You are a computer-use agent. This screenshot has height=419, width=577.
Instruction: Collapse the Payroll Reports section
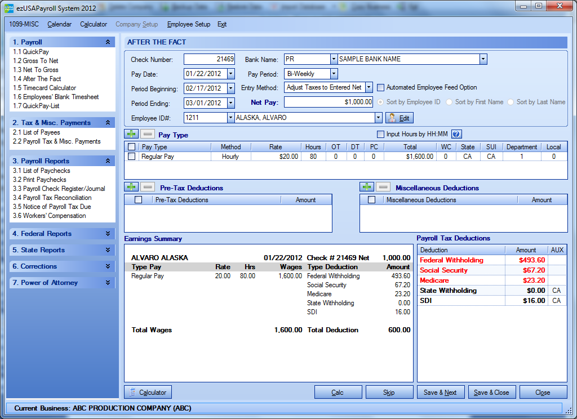point(108,161)
